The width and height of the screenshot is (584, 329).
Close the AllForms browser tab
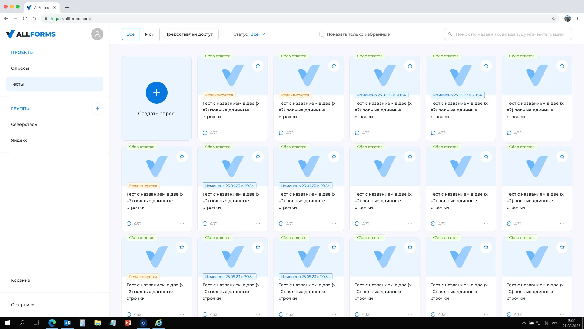click(x=54, y=8)
